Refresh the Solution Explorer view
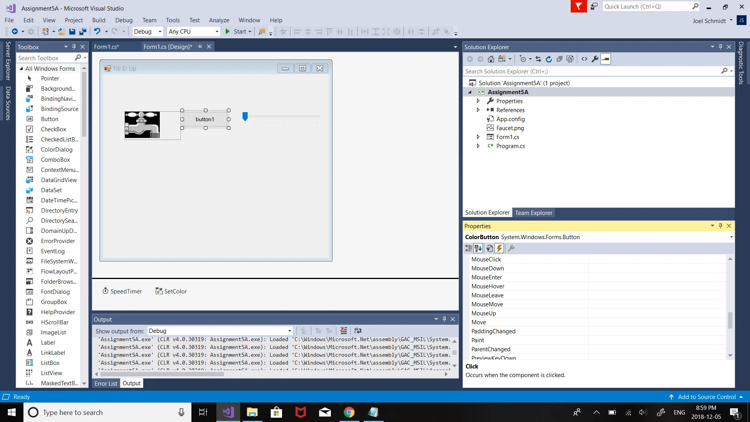This screenshot has height=422, width=750. click(549, 59)
